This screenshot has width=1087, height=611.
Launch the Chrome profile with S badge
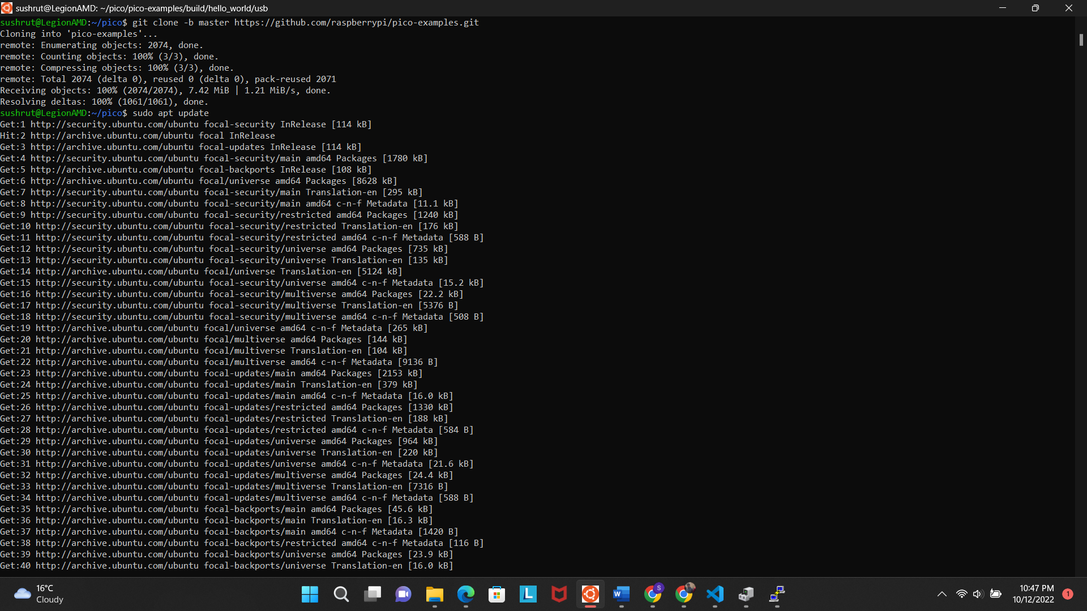coord(652,594)
